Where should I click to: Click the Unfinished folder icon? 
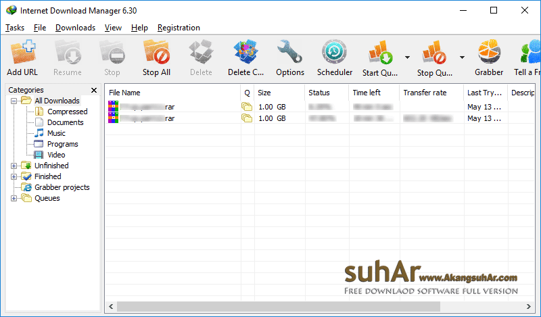(x=26, y=165)
